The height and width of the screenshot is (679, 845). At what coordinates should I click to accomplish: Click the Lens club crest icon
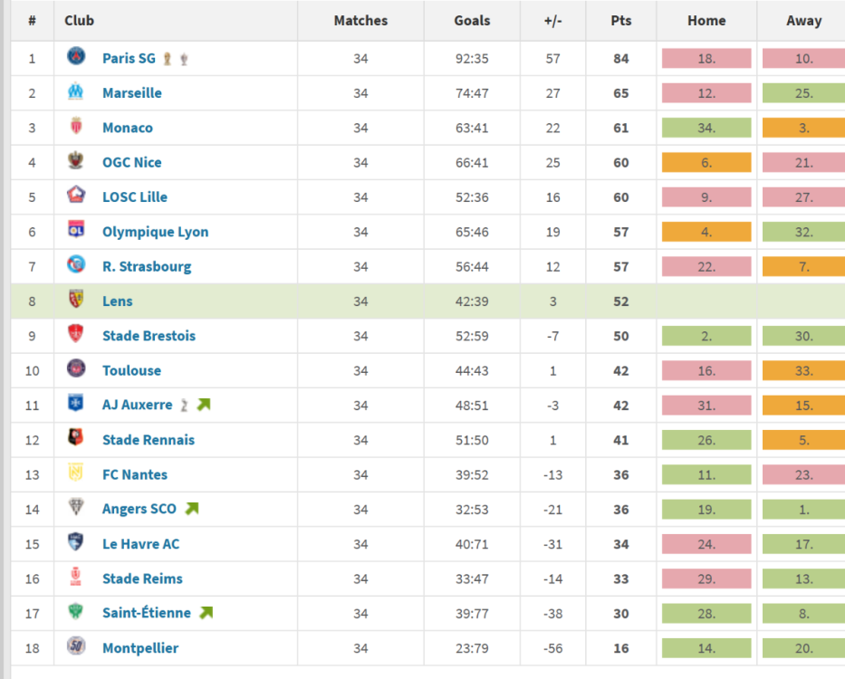point(76,300)
